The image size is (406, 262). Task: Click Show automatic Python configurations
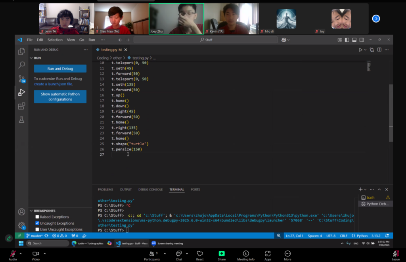[x=60, y=96]
